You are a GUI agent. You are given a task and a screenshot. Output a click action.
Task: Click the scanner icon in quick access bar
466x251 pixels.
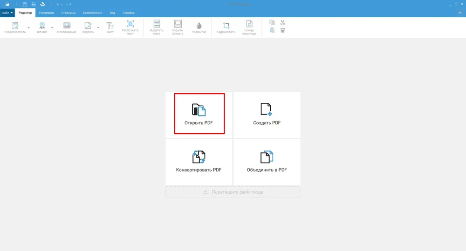click(x=42, y=4)
